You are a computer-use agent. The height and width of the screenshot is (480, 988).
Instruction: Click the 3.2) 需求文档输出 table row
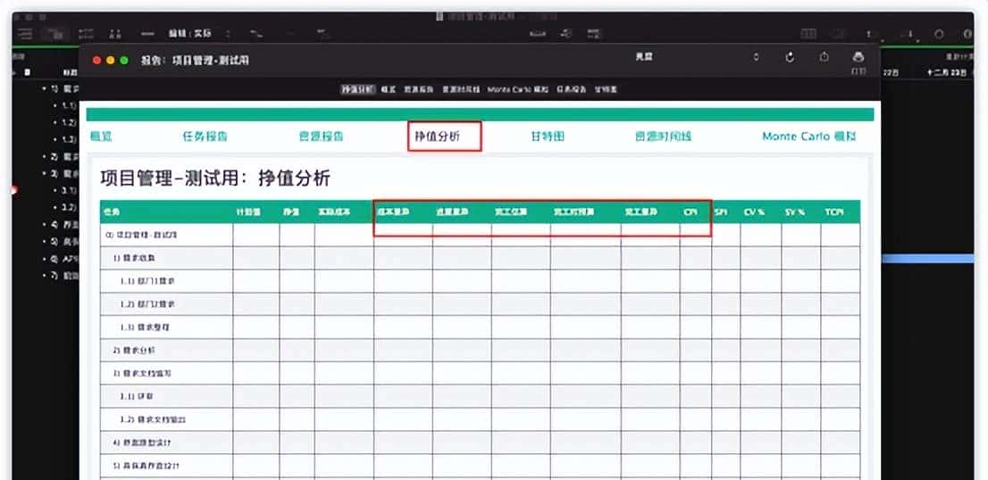pyautogui.click(x=480, y=419)
